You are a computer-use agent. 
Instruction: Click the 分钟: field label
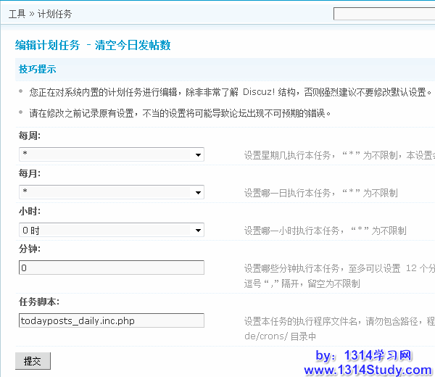[30, 249]
